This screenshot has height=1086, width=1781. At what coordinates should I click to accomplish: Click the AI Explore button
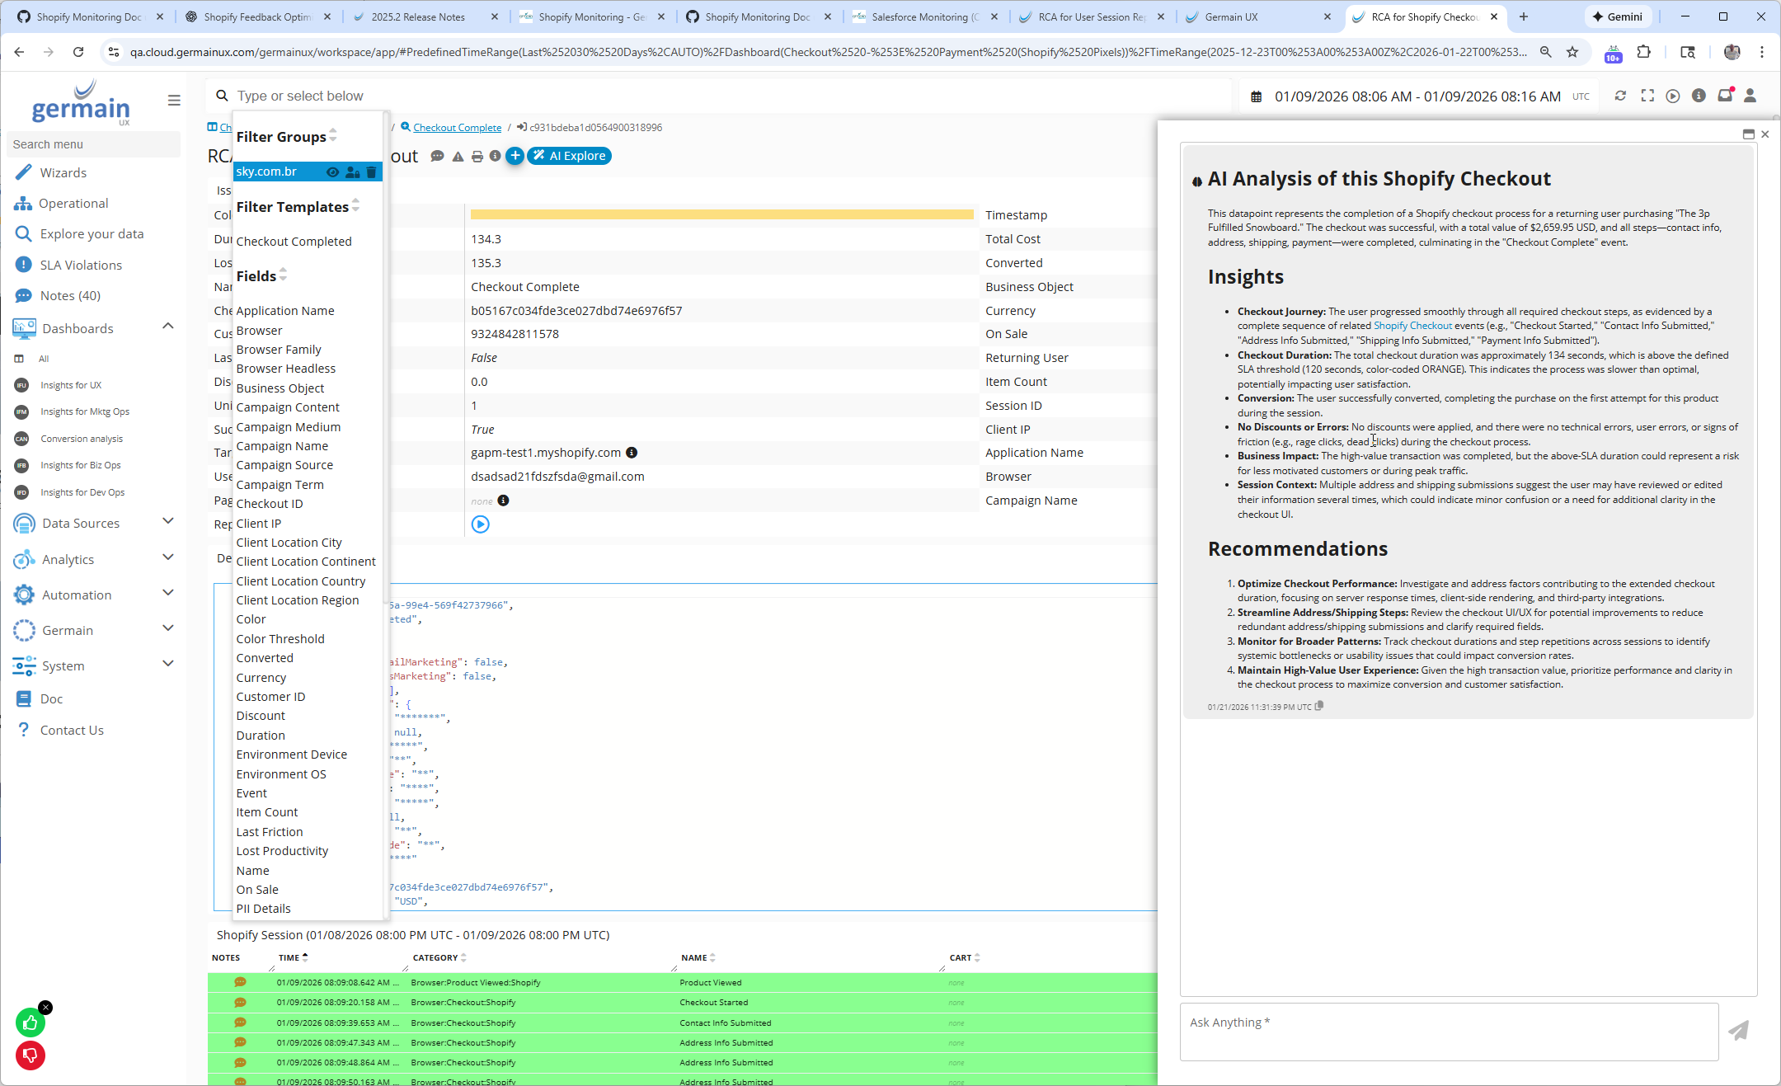coord(570,156)
